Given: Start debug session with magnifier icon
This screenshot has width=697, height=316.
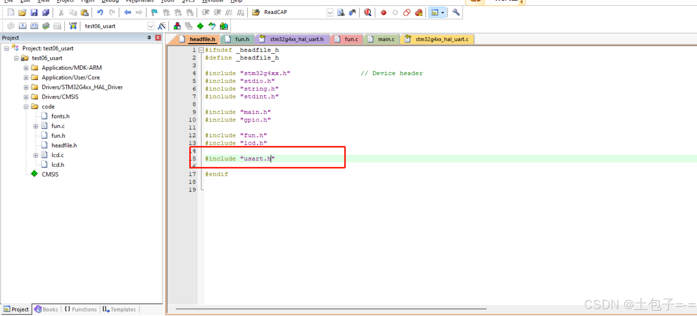Looking at the screenshot, I should click(x=368, y=12).
